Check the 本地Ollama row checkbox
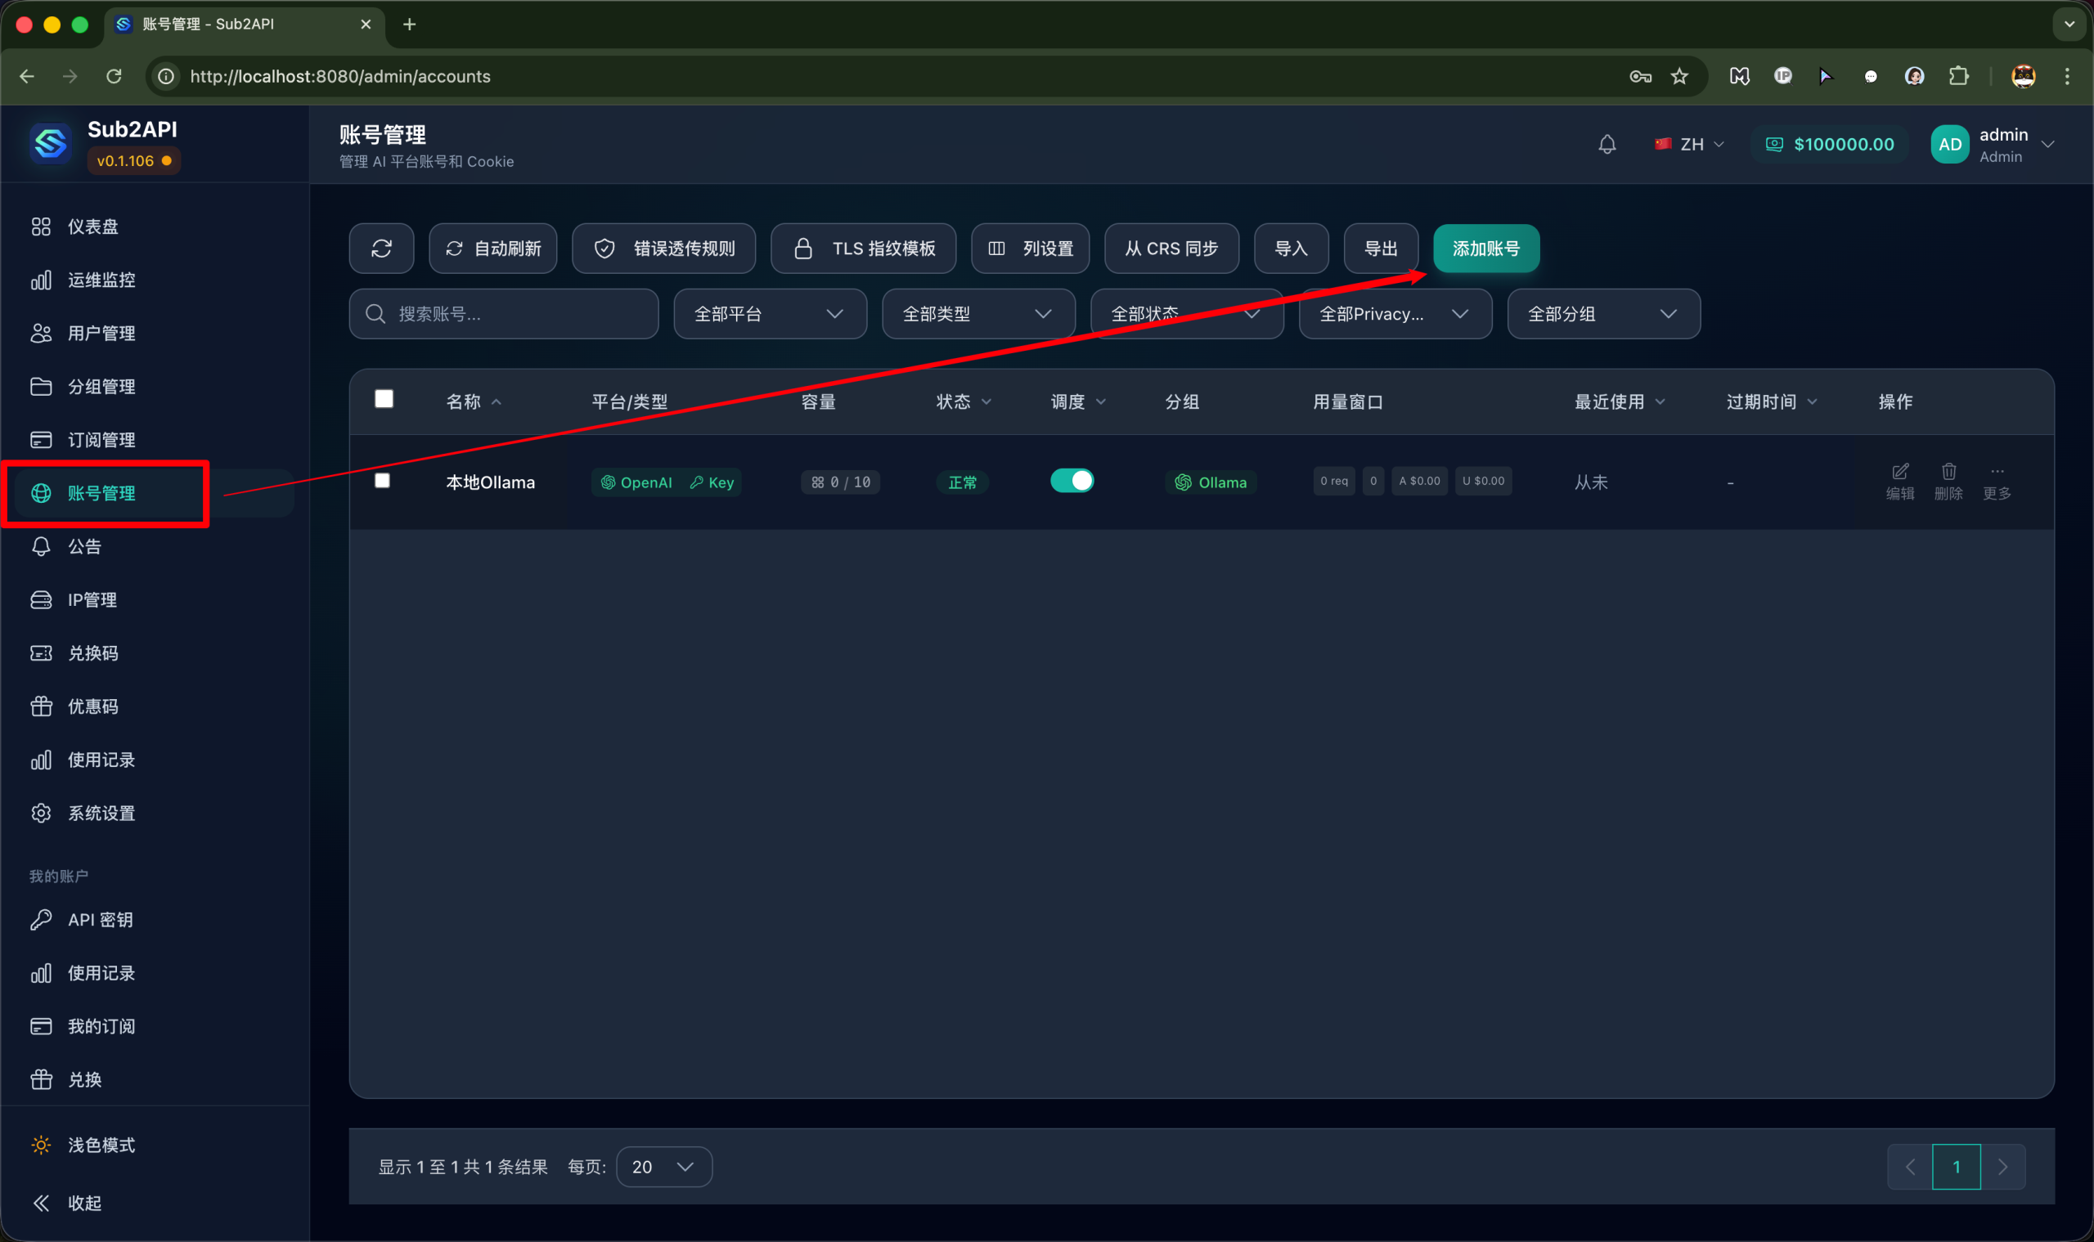The width and height of the screenshot is (2094, 1242). pos(382,481)
